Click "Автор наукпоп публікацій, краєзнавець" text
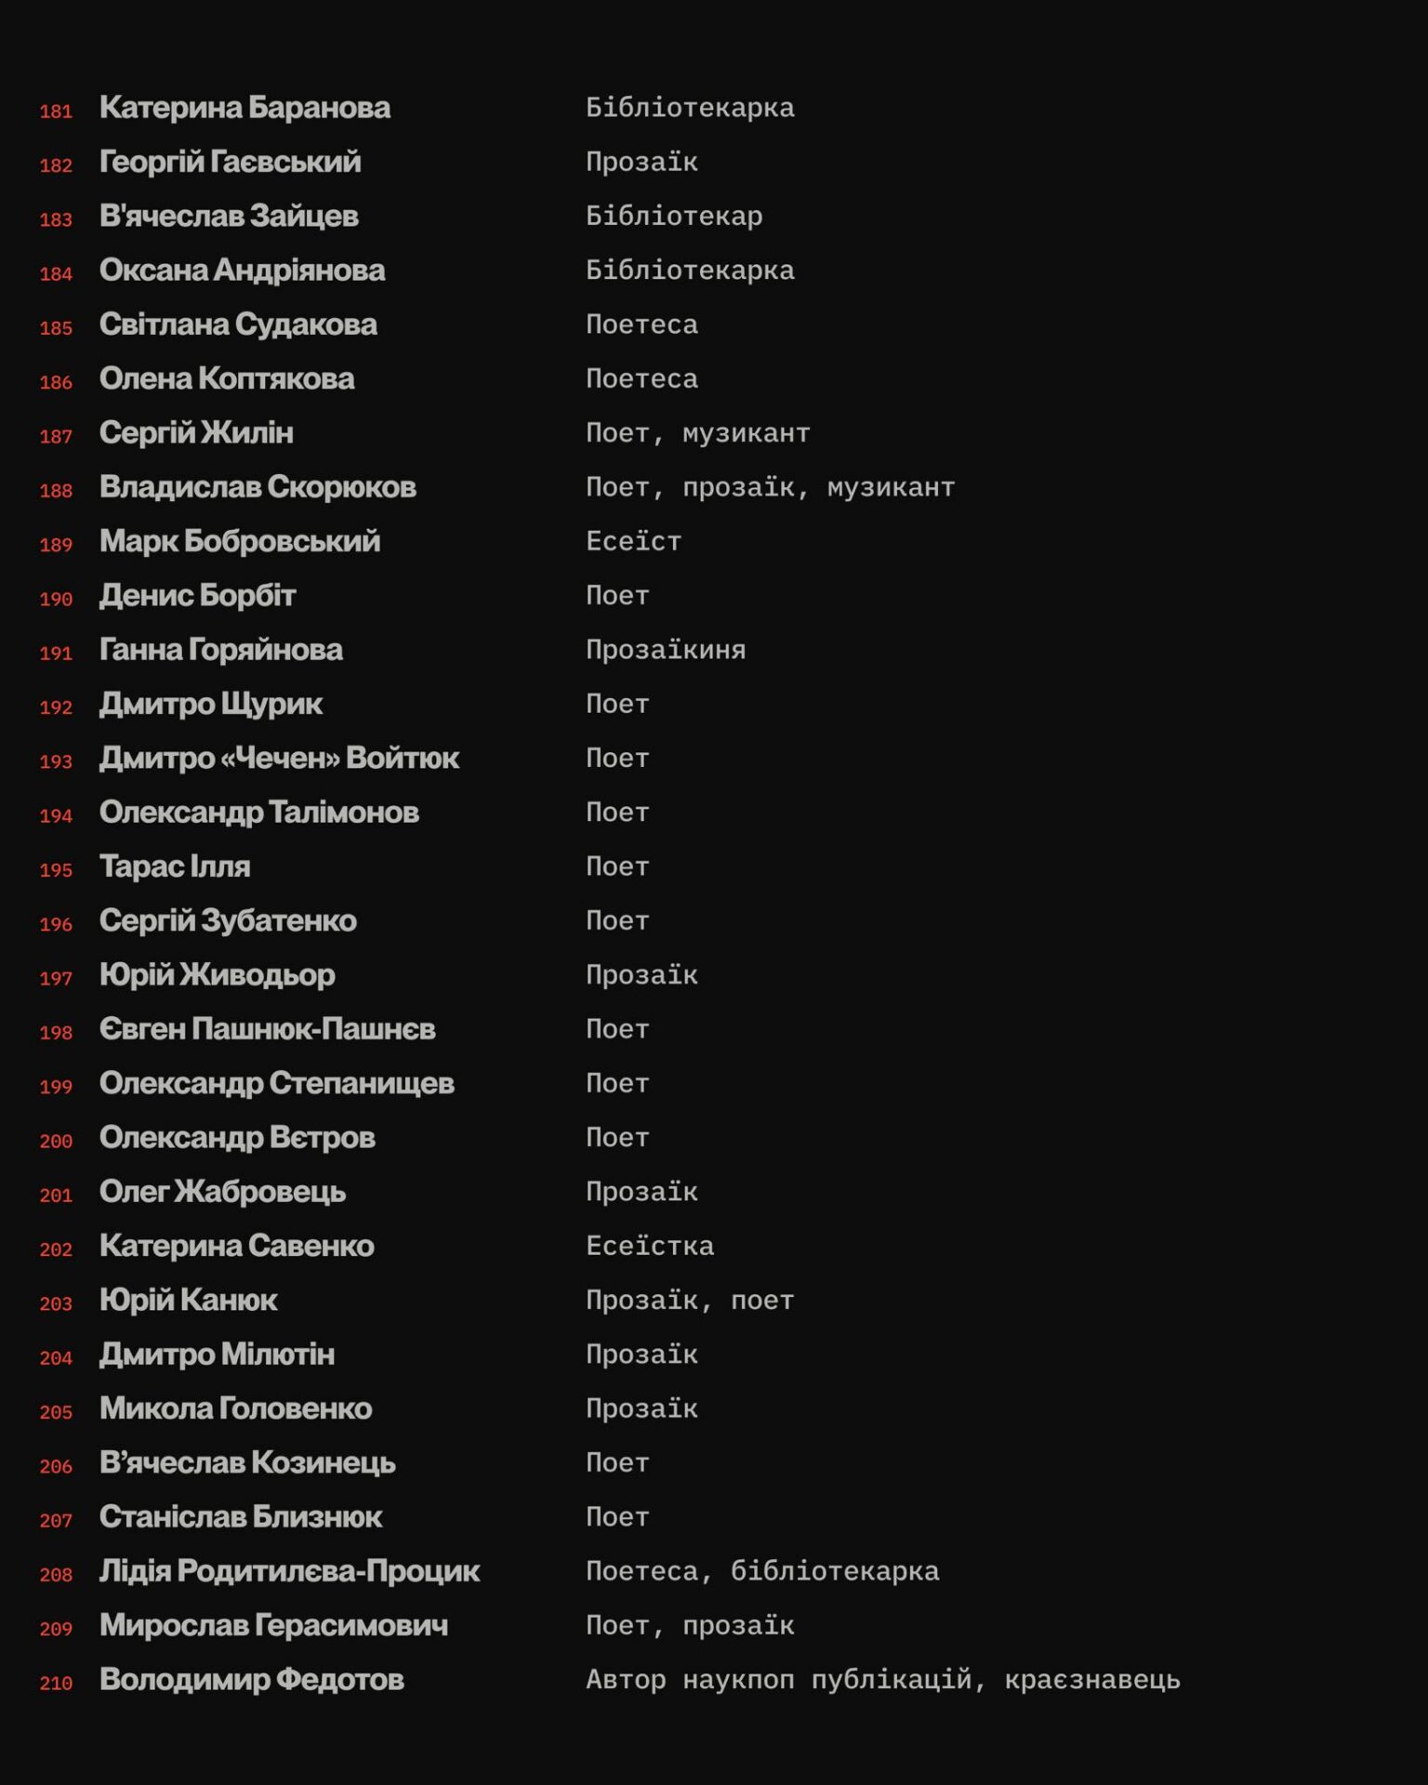Image resolution: width=1428 pixels, height=1785 pixels. [x=882, y=1680]
